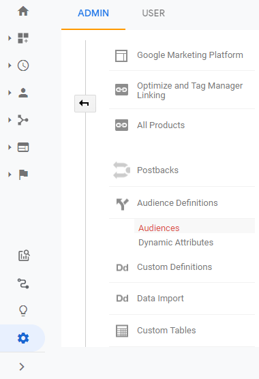This screenshot has height=379, width=259.
Task: Open the Audience person icon
Action: [x=23, y=93]
